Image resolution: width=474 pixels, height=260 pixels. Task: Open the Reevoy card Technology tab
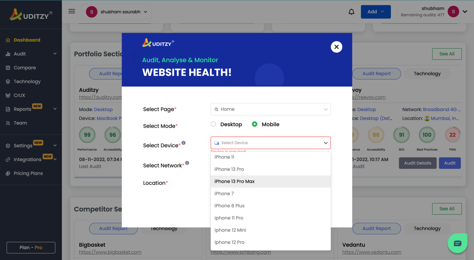tap(427, 74)
